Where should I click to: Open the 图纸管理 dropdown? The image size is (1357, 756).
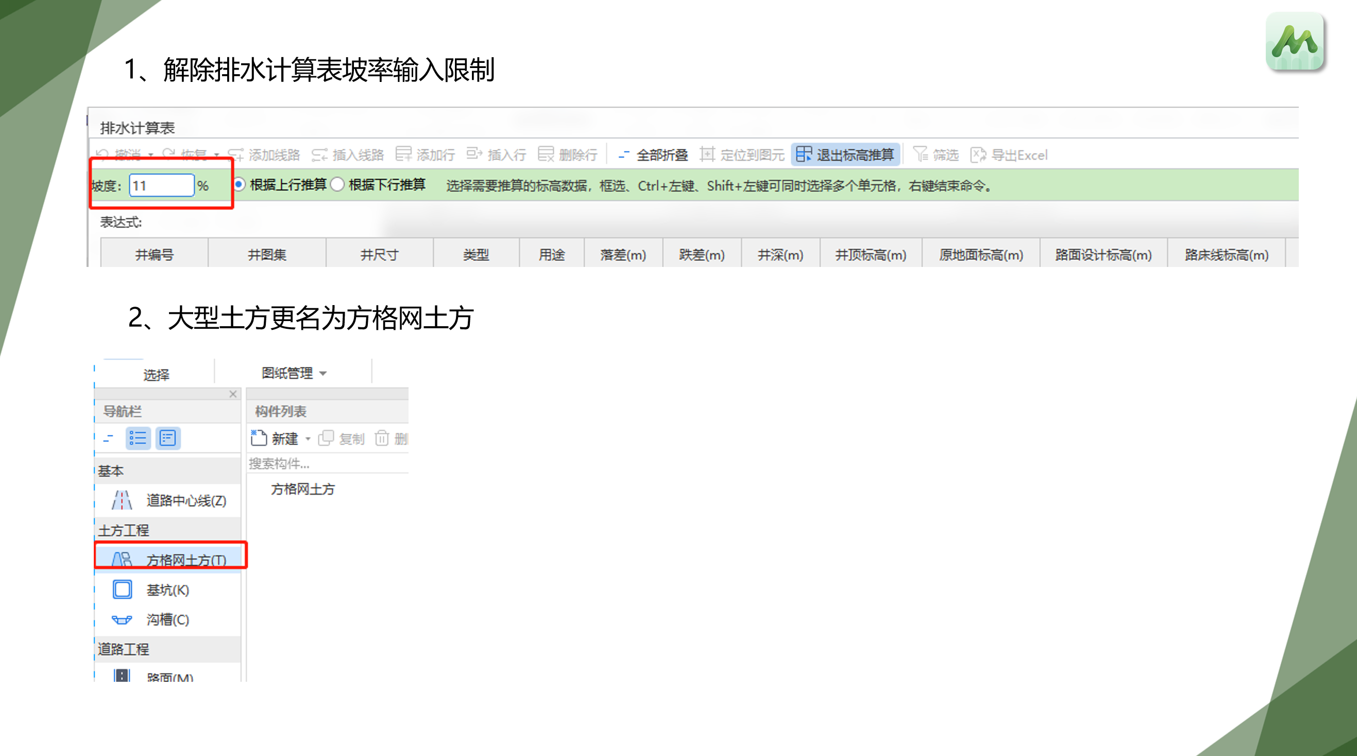tap(295, 373)
